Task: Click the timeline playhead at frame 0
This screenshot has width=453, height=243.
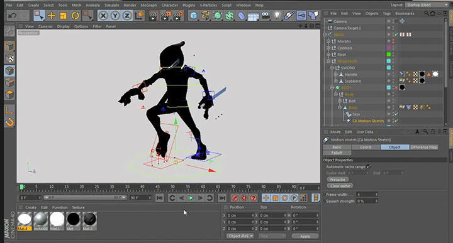Action: [x=21, y=187]
